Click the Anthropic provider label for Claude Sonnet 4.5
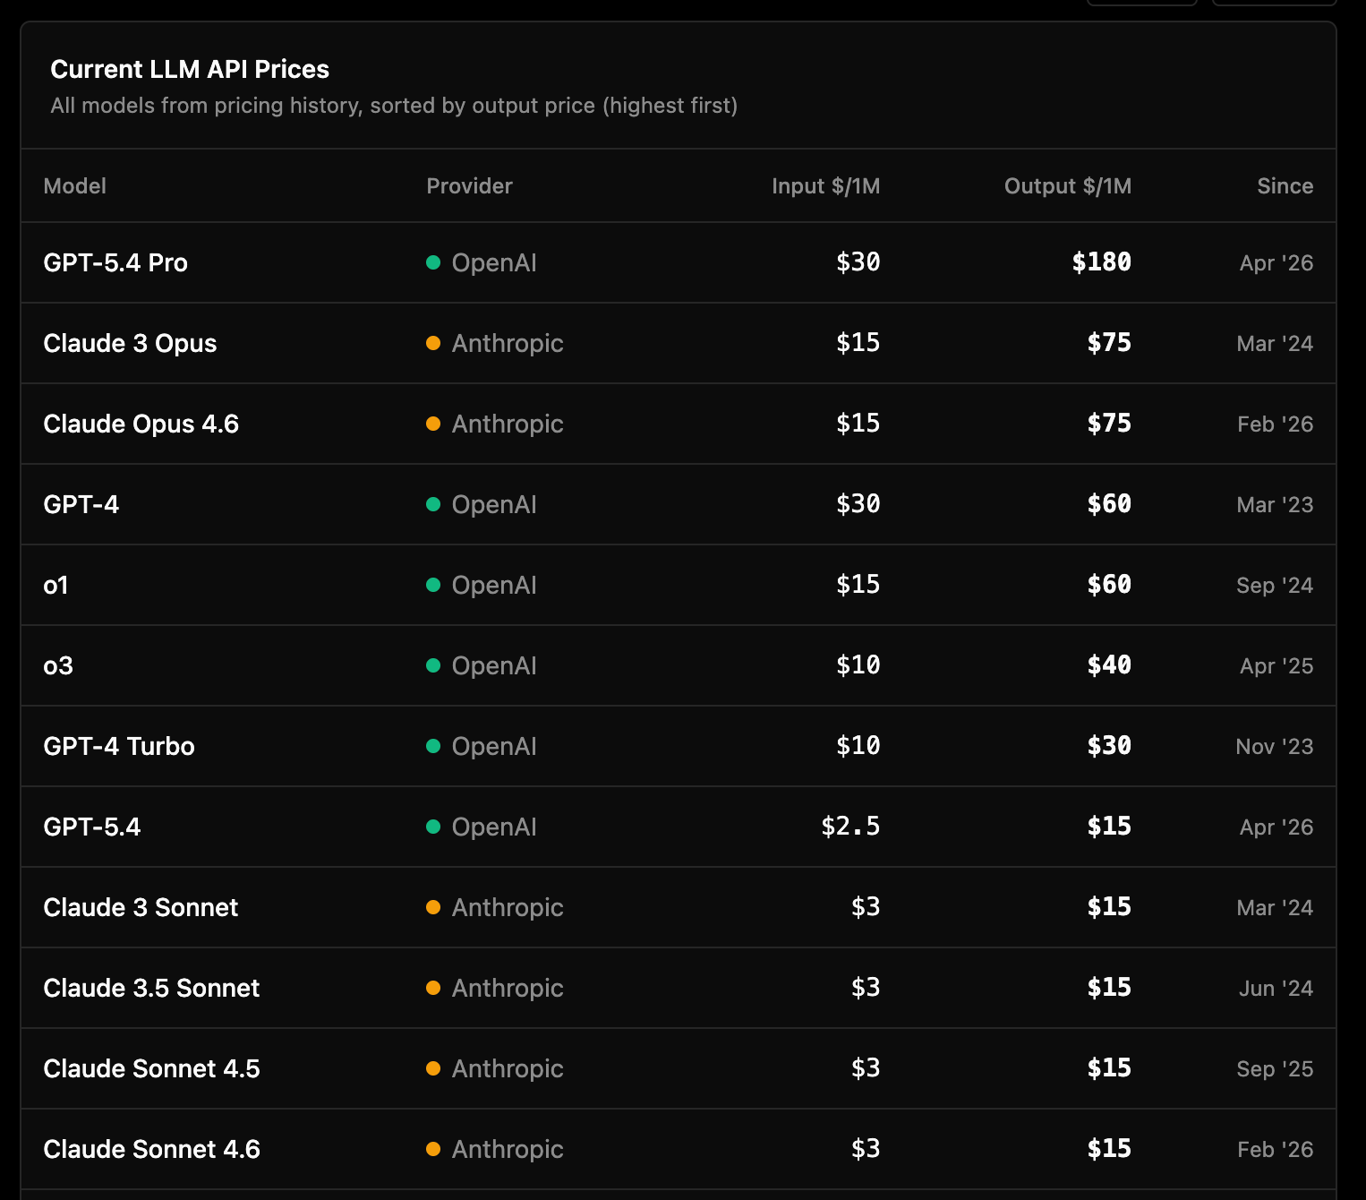The width and height of the screenshot is (1366, 1200). click(508, 1068)
